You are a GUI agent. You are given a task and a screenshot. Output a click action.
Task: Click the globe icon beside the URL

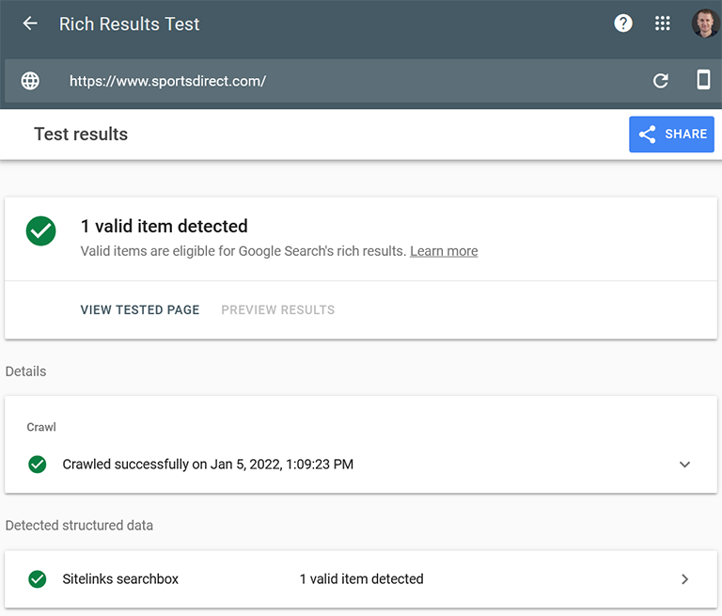[x=30, y=81]
